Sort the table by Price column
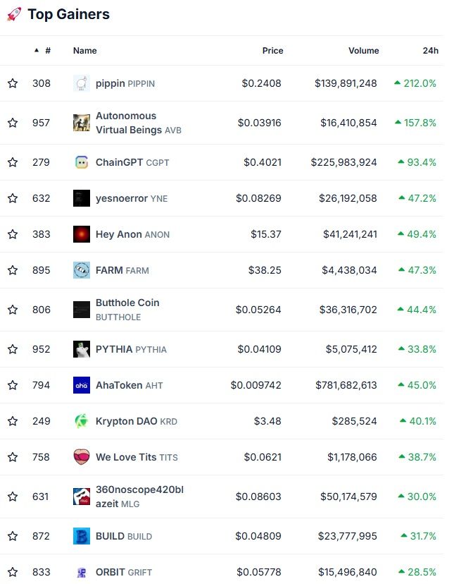The height and width of the screenshot is (584, 454). (x=272, y=51)
